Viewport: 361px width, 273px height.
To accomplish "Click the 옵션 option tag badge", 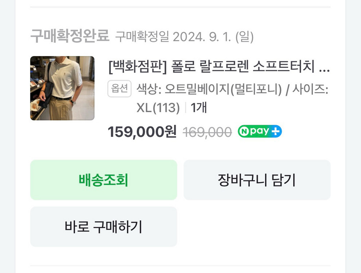I will point(119,88).
